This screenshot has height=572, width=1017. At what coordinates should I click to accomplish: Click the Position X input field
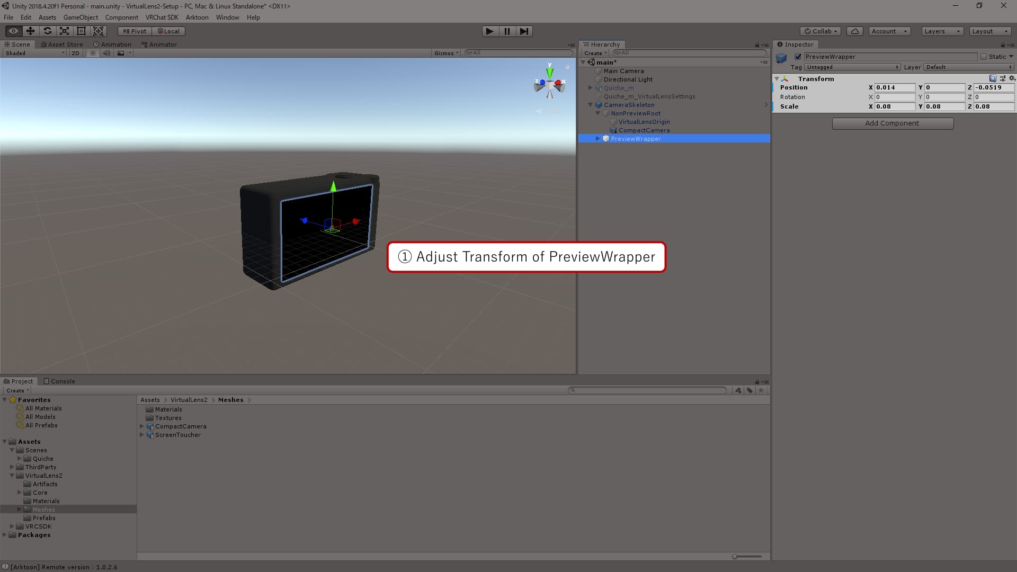click(895, 87)
